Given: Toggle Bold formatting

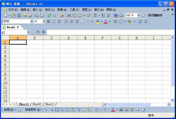Looking at the screenshot, I should click(49, 21).
